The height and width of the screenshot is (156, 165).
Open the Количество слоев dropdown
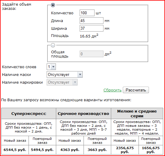click(51, 67)
